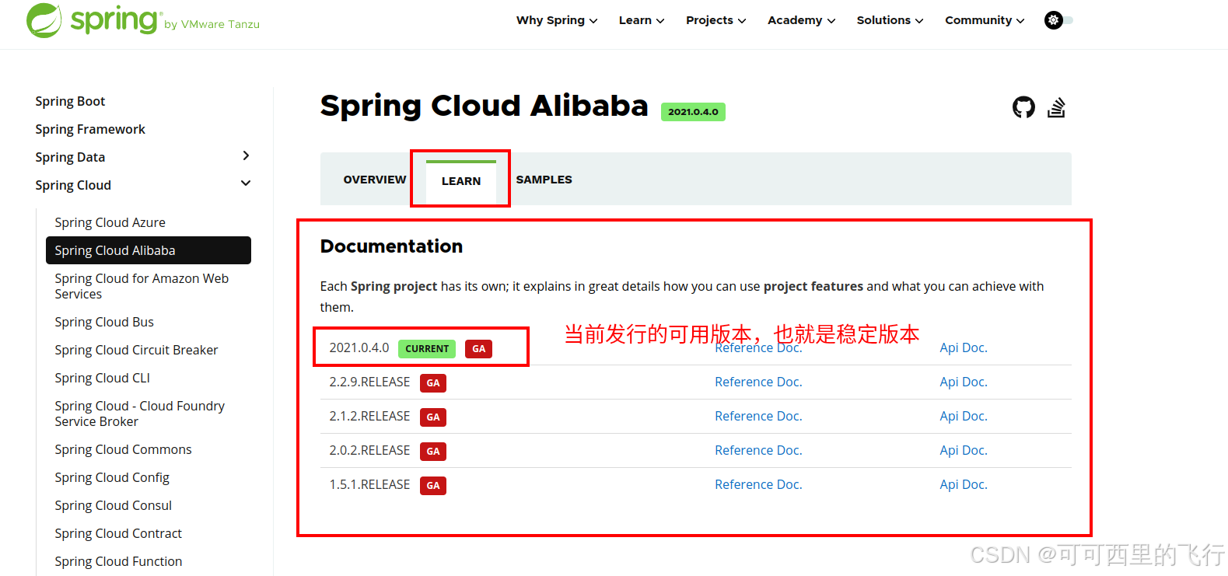Screen dimensions: 1228x576
Task: Select Spring Cloud Function
Action: click(118, 561)
